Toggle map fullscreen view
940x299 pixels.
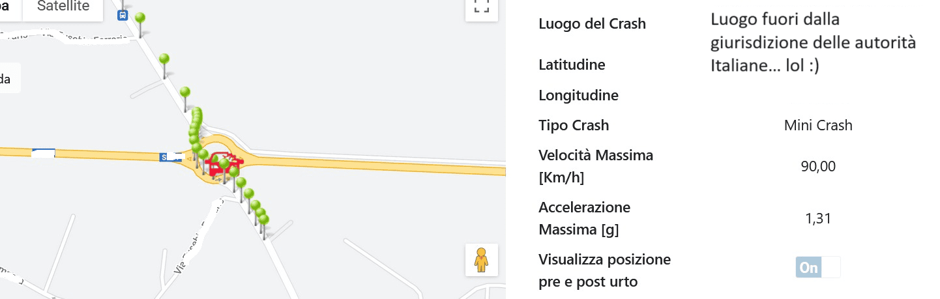(481, 8)
